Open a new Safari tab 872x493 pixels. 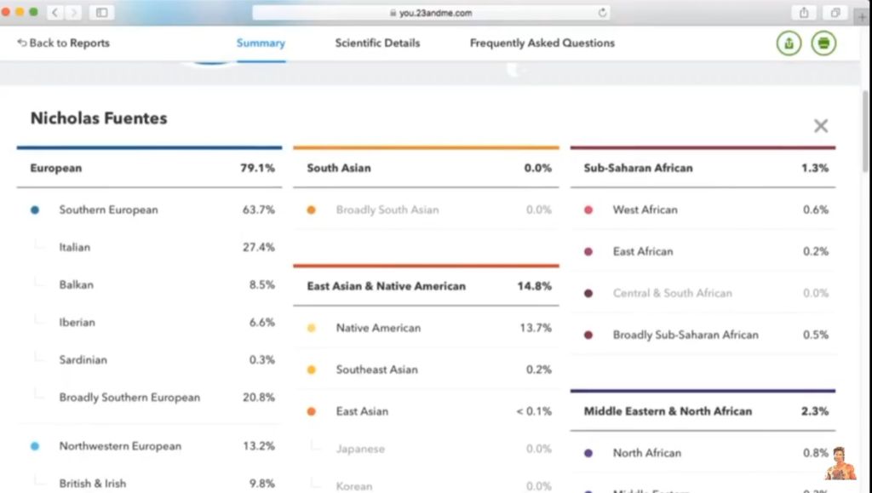pyautogui.click(x=863, y=15)
